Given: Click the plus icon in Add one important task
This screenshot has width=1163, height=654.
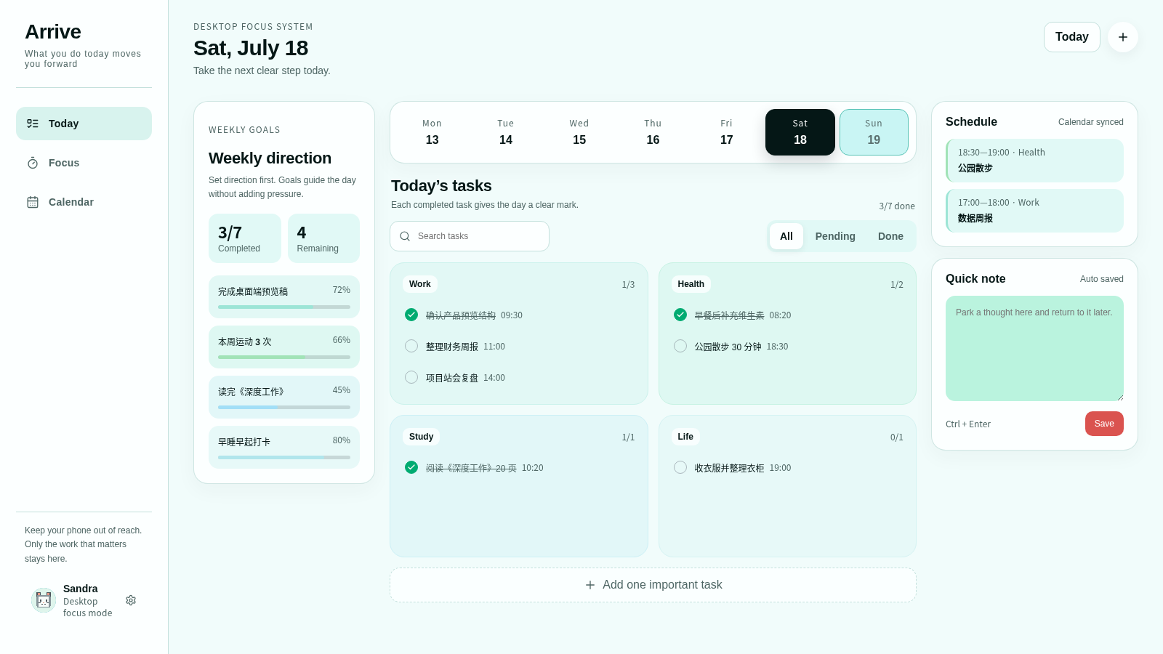Looking at the screenshot, I should tap(590, 585).
